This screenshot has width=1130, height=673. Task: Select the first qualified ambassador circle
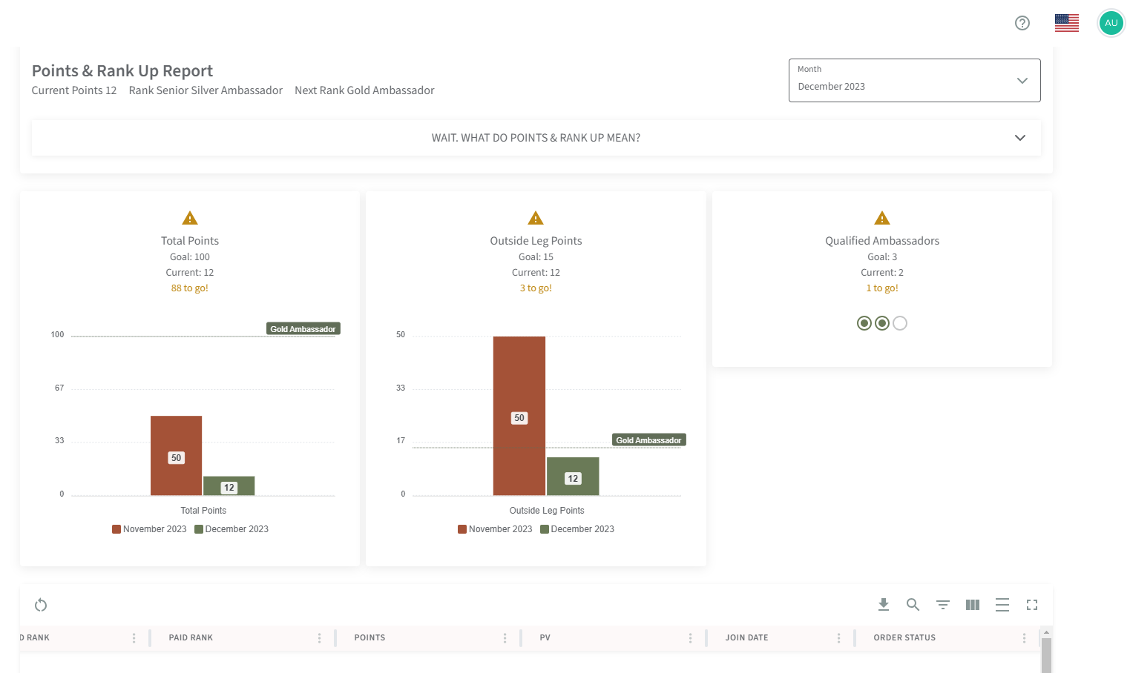(864, 323)
